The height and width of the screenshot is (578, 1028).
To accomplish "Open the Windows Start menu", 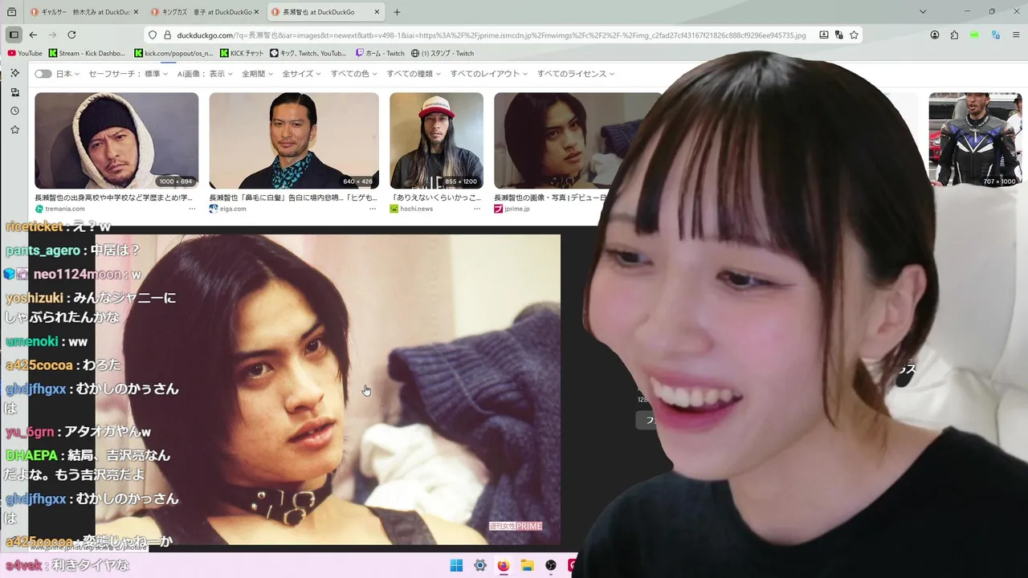I will pos(456,565).
